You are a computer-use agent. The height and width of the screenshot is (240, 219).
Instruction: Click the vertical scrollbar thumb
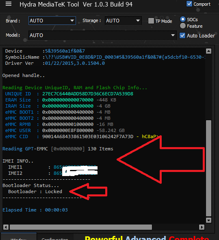pyautogui.click(x=208, y=168)
